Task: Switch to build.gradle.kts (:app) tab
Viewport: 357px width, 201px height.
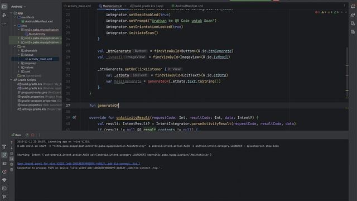Action: [147, 6]
